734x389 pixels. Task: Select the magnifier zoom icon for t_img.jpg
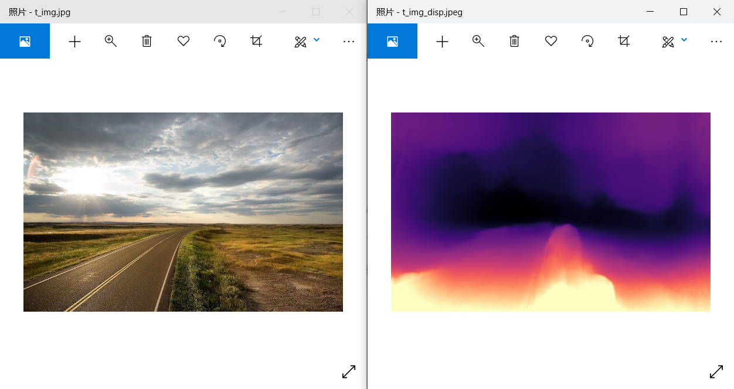110,41
